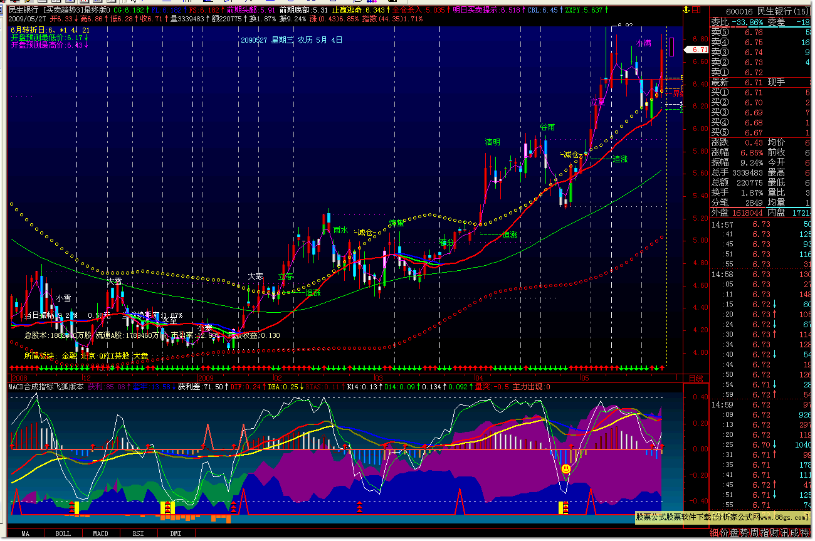Click the 日线 period label

697,379
